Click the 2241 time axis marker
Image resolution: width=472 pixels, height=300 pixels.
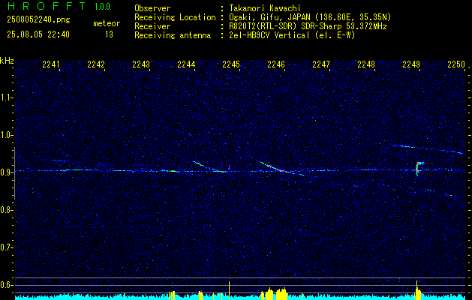tap(51, 64)
